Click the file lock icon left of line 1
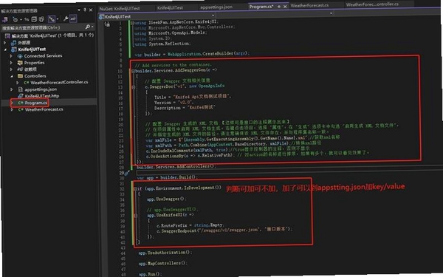This screenshot has width=443, height=277. pos(107,24)
